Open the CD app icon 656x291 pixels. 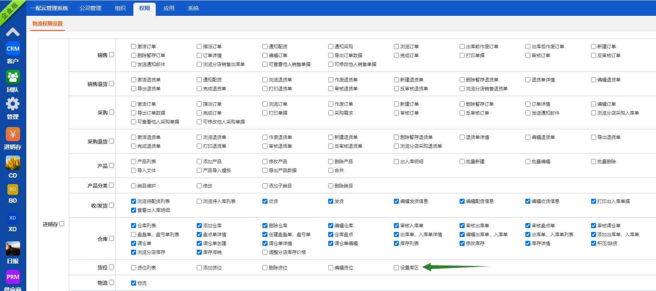pyautogui.click(x=13, y=163)
